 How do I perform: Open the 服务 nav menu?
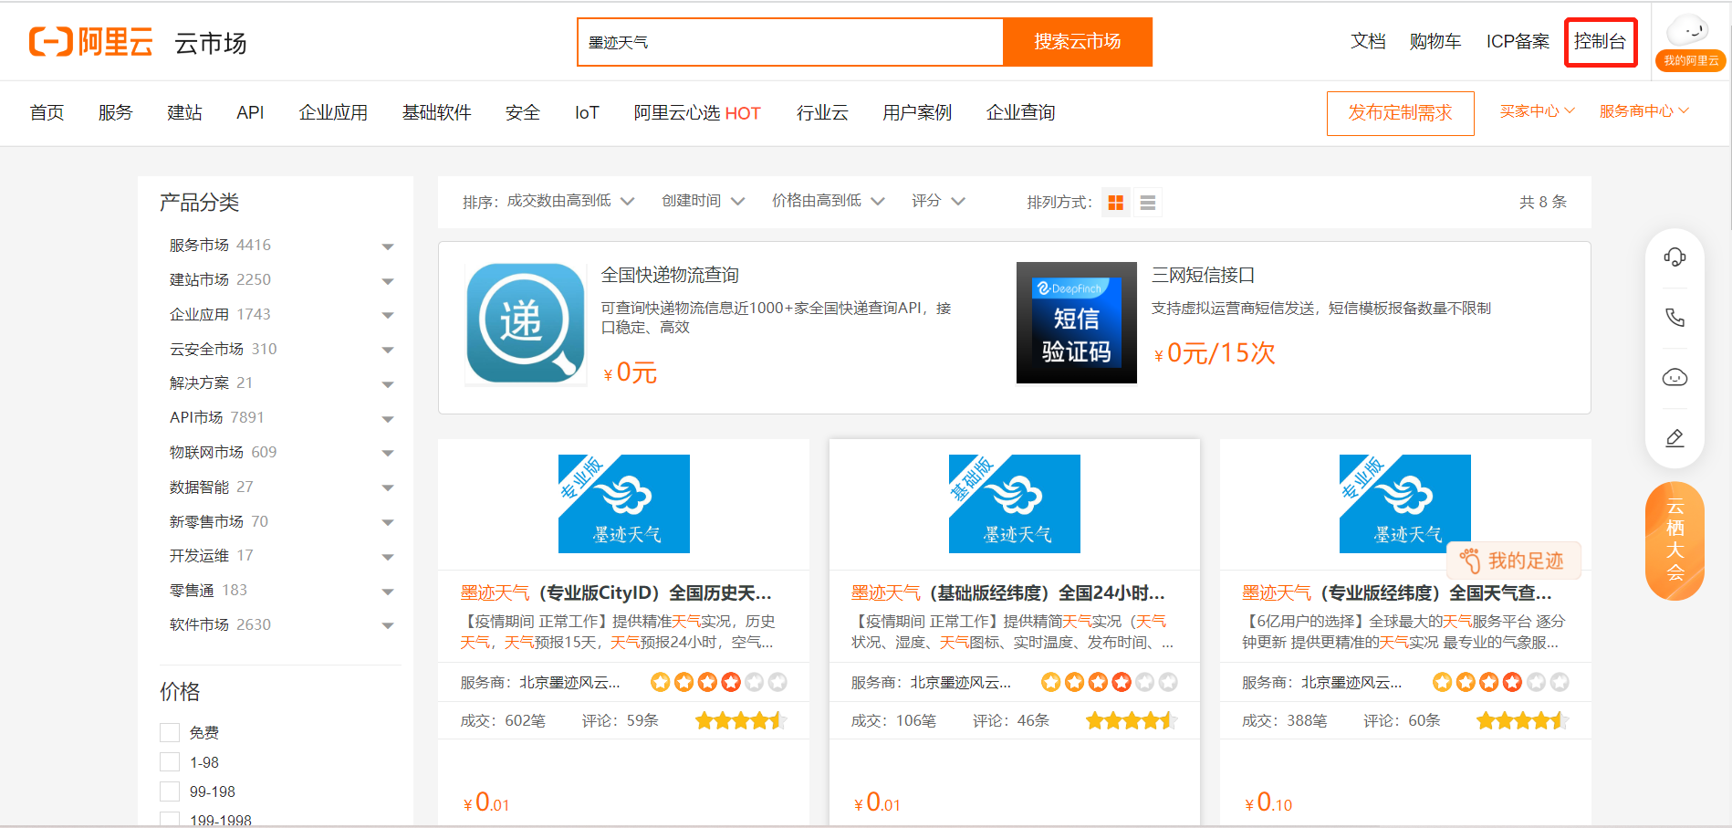116,112
